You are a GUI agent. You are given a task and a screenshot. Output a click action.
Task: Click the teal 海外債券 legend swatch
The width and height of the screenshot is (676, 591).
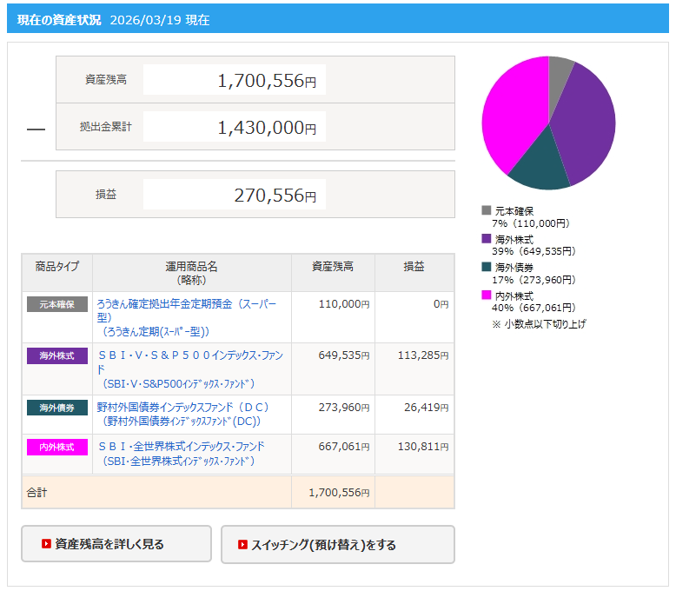point(487,267)
